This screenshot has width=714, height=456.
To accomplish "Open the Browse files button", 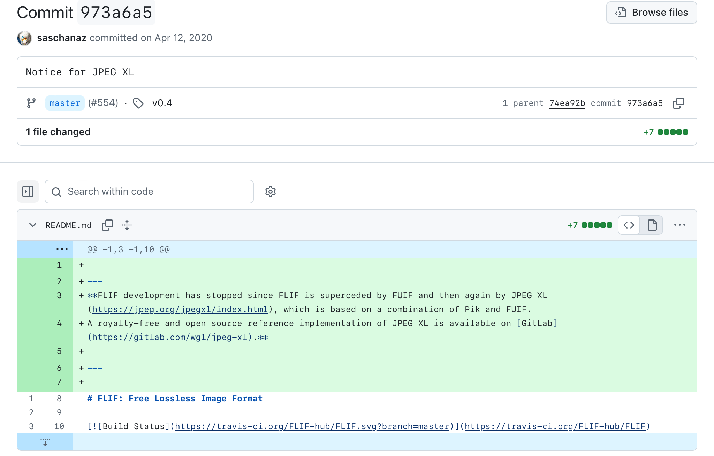I will 652,13.
